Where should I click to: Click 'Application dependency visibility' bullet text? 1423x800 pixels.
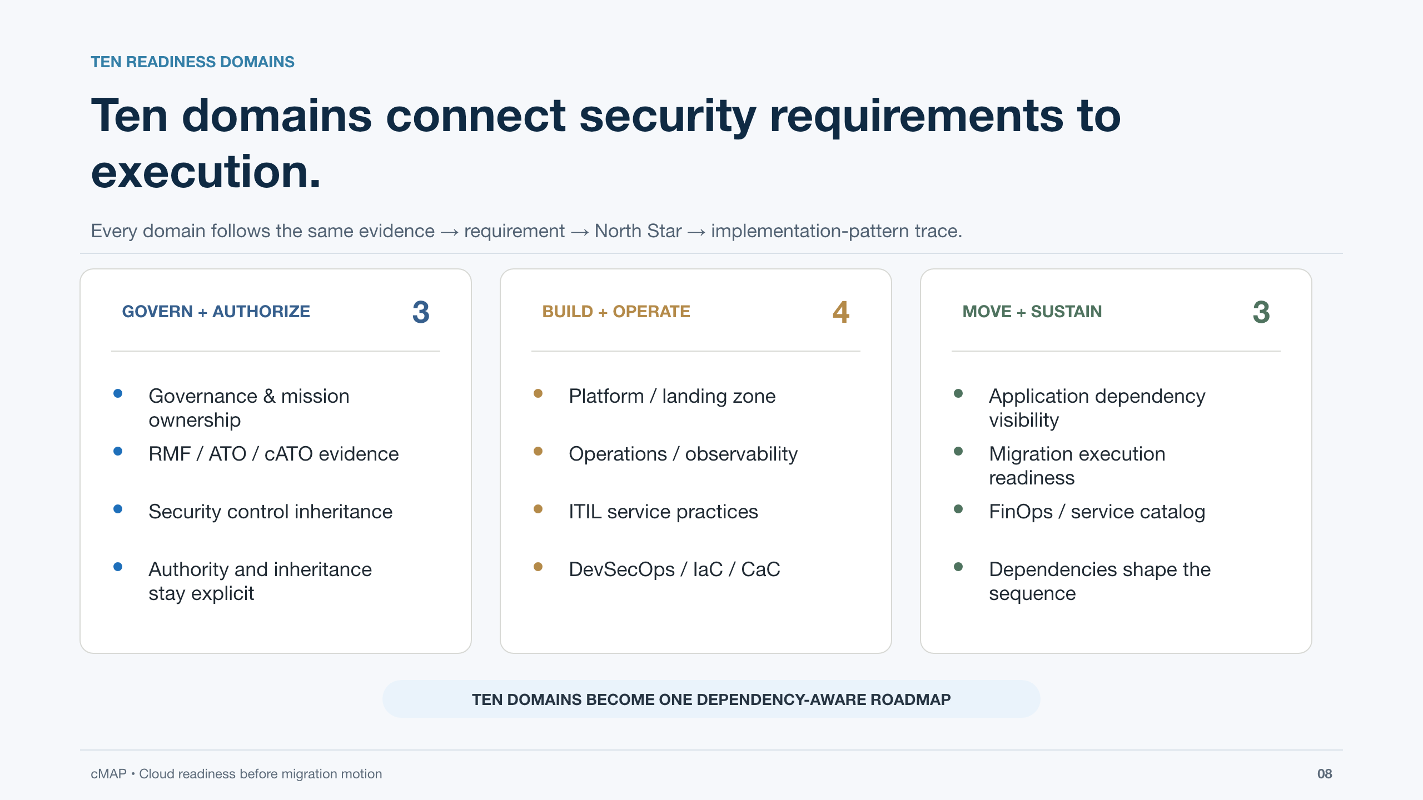pos(1097,408)
